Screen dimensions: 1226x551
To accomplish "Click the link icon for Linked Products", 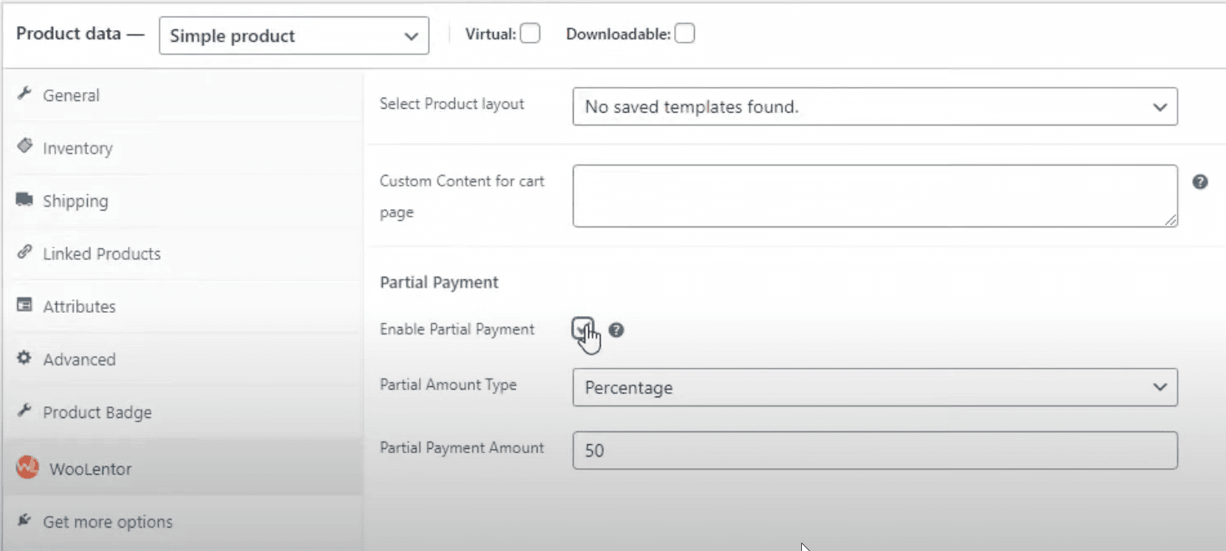I will (x=26, y=253).
